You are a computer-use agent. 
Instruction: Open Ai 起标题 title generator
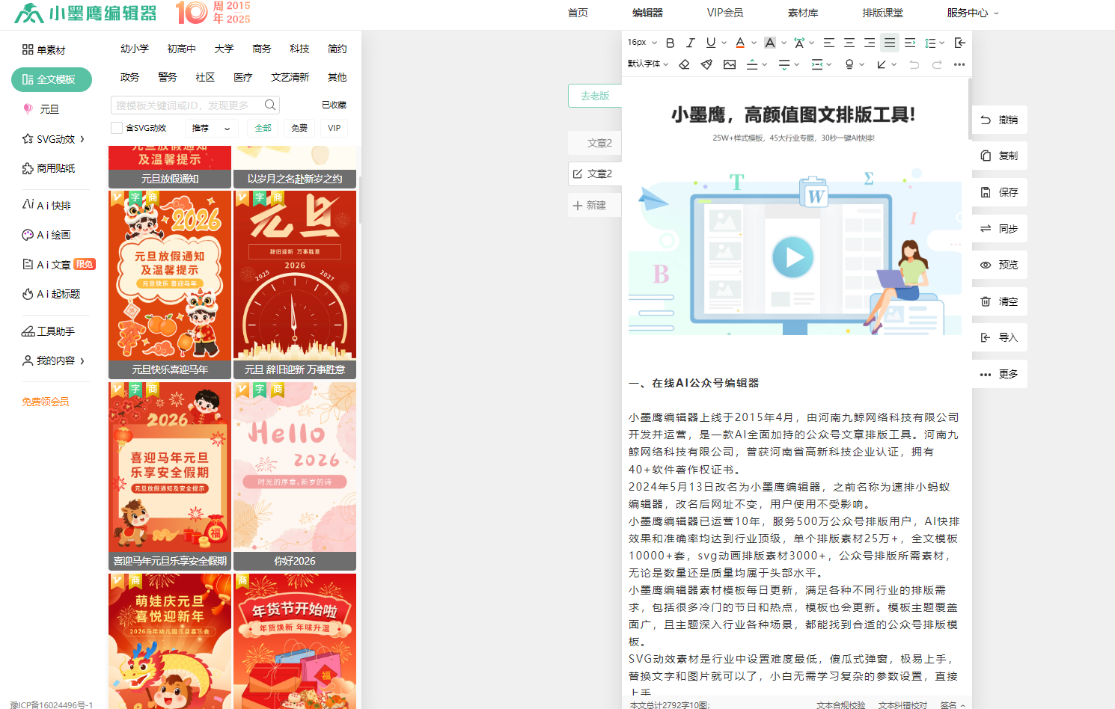pos(51,294)
